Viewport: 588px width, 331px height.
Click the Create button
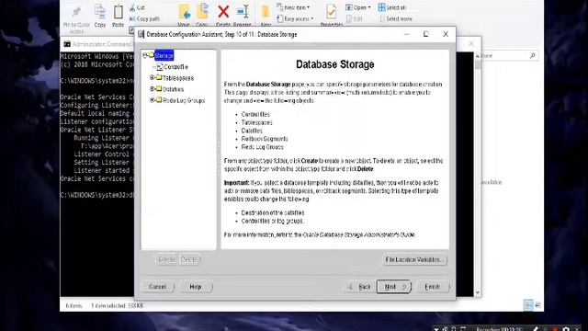coord(167,259)
